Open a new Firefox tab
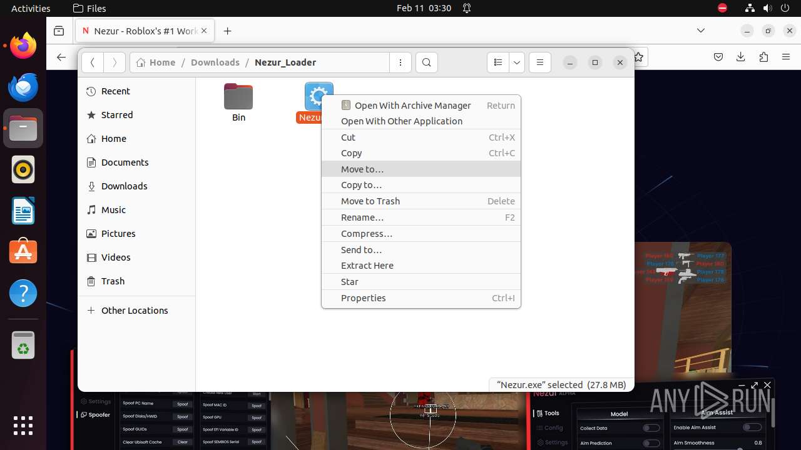The image size is (801, 450). point(228,31)
